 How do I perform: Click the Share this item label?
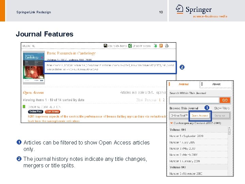[142, 46]
